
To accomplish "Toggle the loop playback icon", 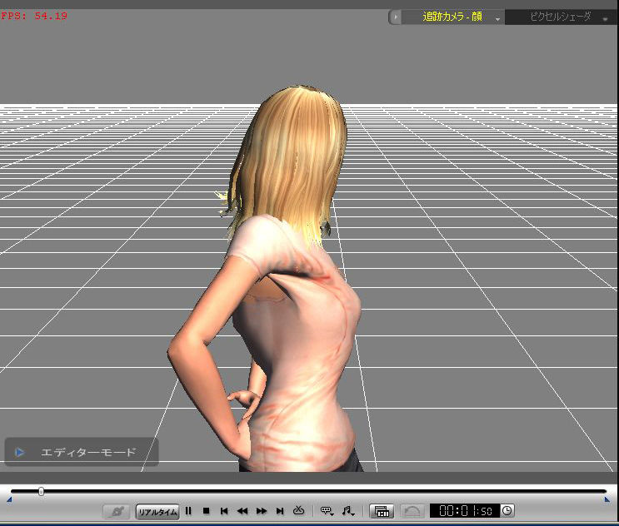I will pos(299,511).
